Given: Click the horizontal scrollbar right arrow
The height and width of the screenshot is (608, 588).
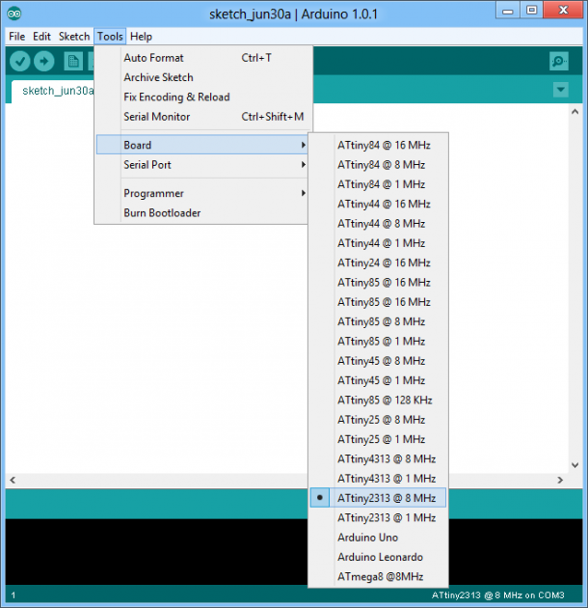Looking at the screenshot, I should click(576, 480).
